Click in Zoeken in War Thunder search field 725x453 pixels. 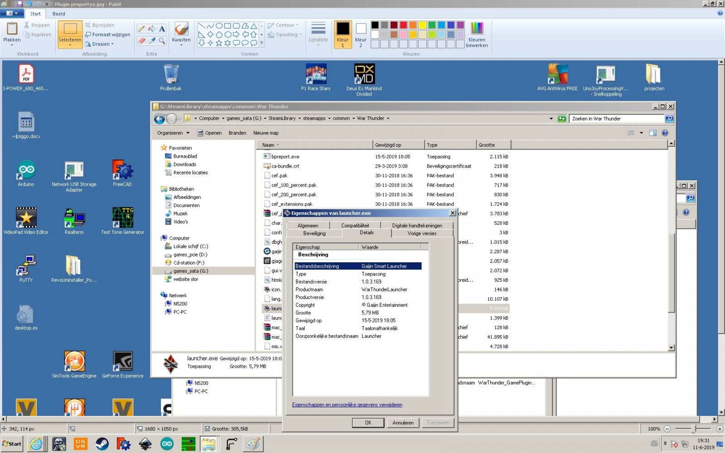(616, 119)
